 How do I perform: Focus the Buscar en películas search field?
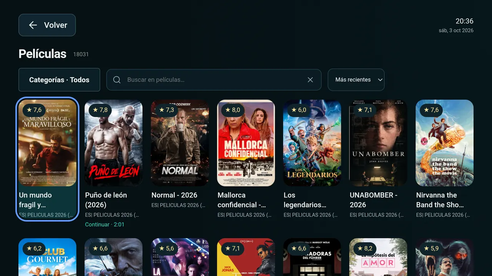(x=214, y=80)
